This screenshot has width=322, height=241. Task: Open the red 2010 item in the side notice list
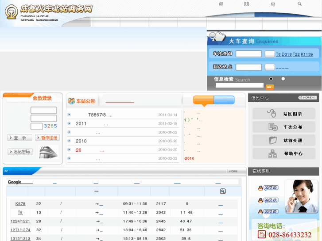click(x=189, y=158)
